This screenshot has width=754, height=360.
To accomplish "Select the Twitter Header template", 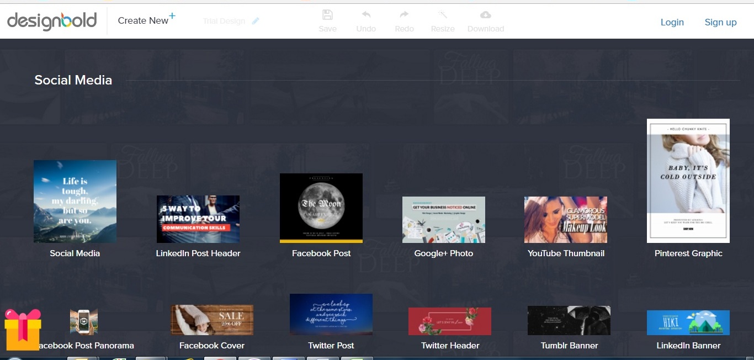I will (x=450, y=321).
